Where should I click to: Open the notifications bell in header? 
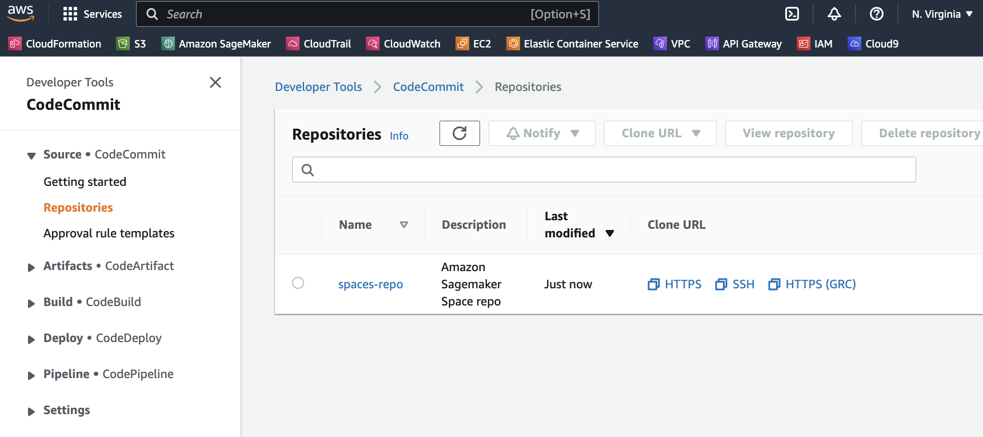tap(834, 14)
